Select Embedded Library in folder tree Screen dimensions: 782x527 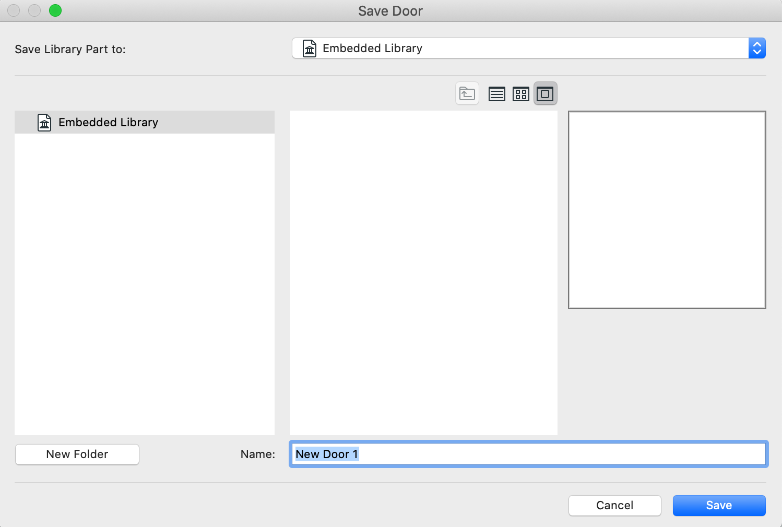pos(145,122)
